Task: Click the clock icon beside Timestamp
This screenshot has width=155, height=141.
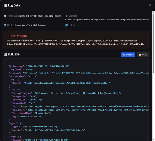Action: [5, 16]
